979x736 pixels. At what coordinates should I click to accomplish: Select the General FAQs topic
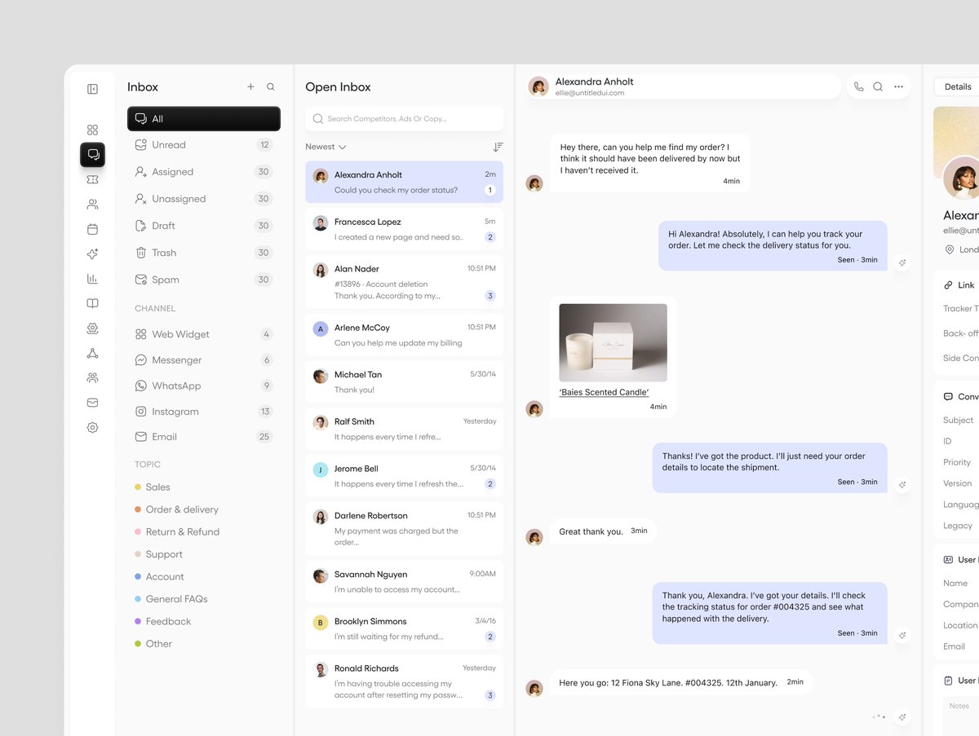tap(171, 599)
